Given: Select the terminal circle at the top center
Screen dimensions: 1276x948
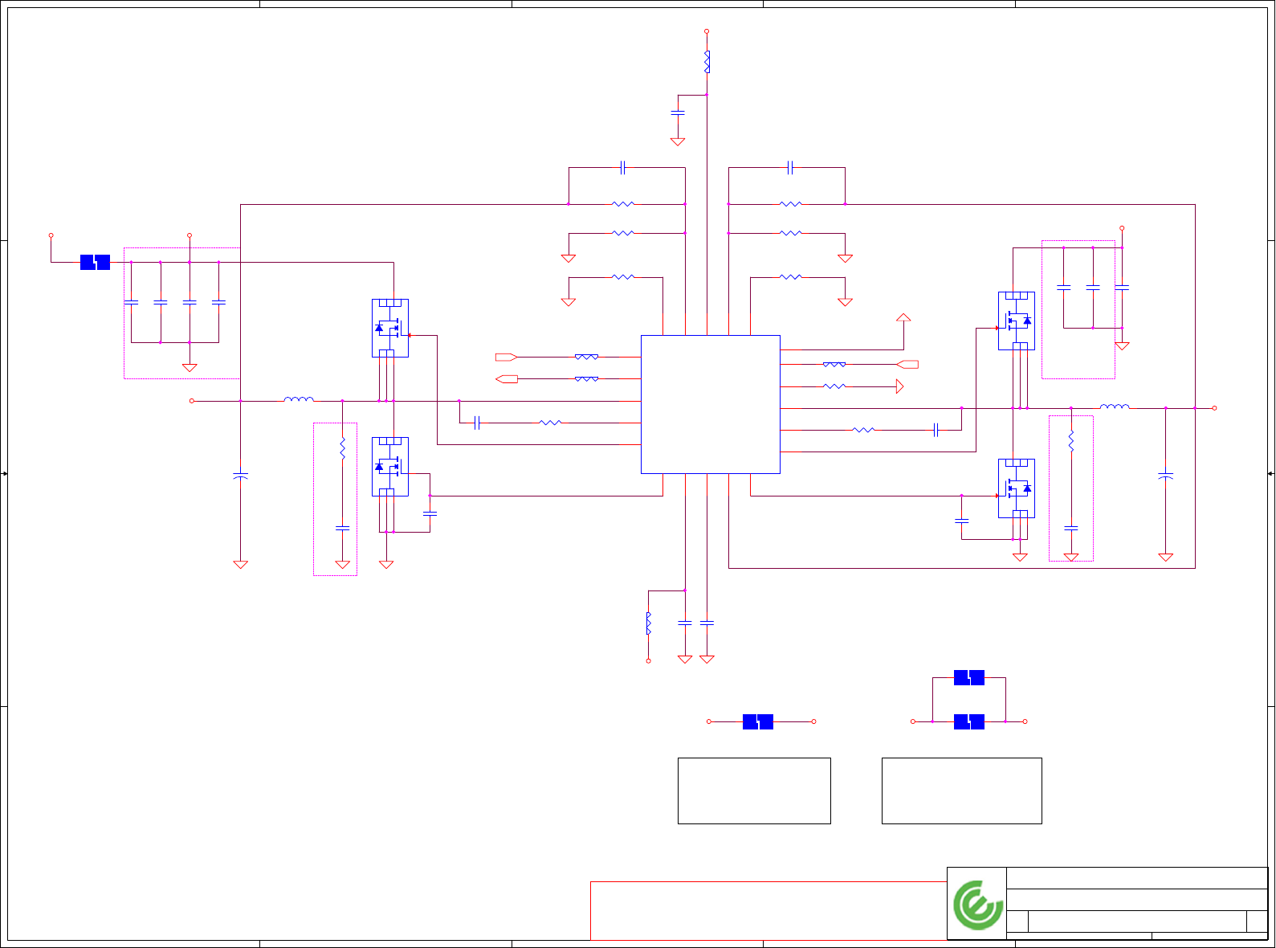Looking at the screenshot, I should [x=707, y=31].
